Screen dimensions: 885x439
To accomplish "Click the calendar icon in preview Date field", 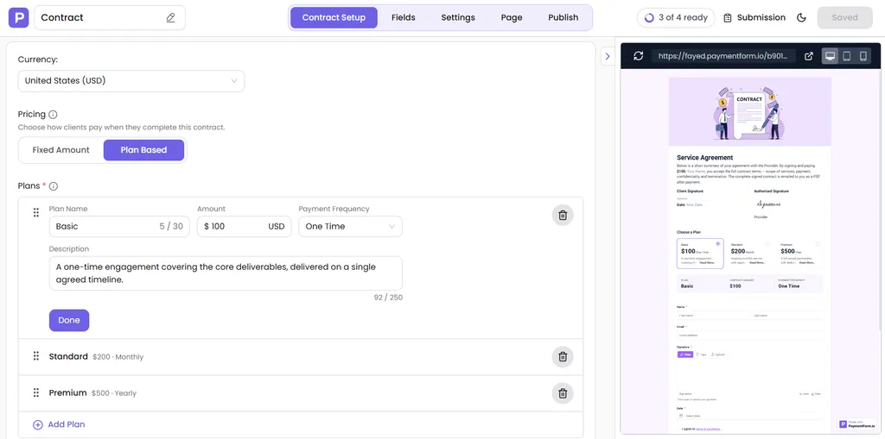I will 681,416.
